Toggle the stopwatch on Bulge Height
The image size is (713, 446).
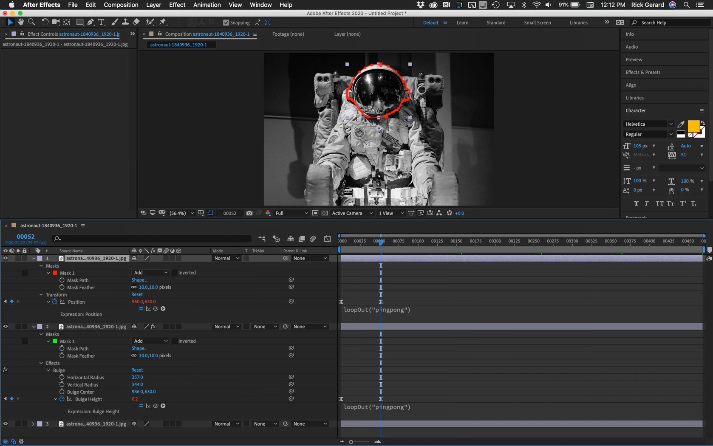click(x=62, y=399)
